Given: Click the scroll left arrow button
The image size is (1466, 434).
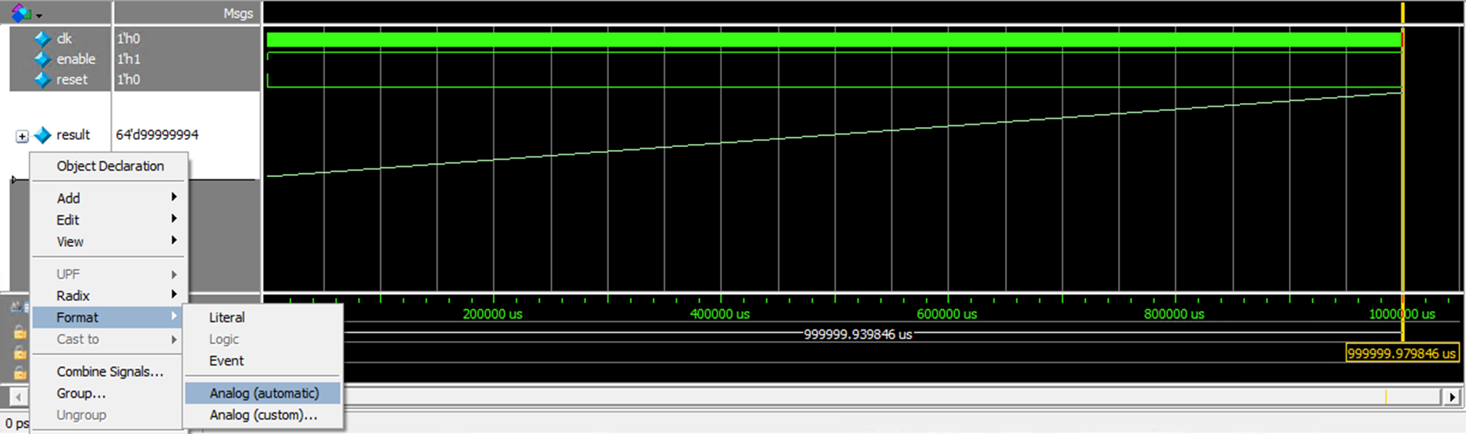Looking at the screenshot, I should pos(18,397).
